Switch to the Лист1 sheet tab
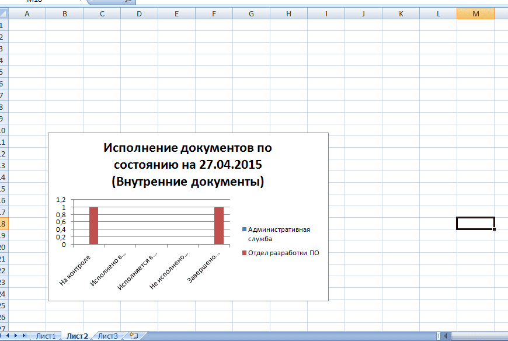Image resolution: width=508 pixels, height=341 pixels. (x=46, y=336)
